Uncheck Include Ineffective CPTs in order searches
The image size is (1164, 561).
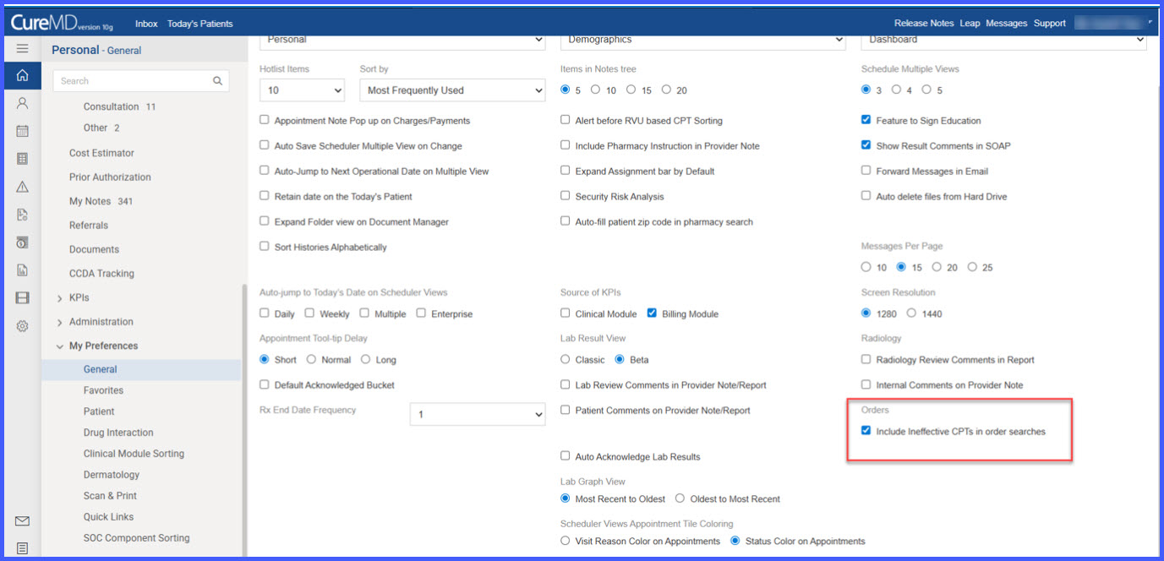866,431
